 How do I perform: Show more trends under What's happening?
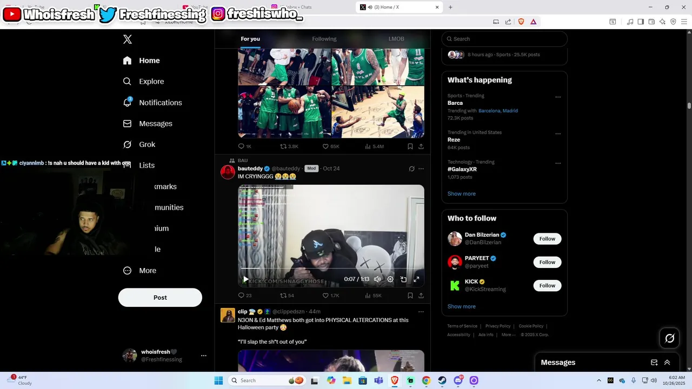point(462,194)
